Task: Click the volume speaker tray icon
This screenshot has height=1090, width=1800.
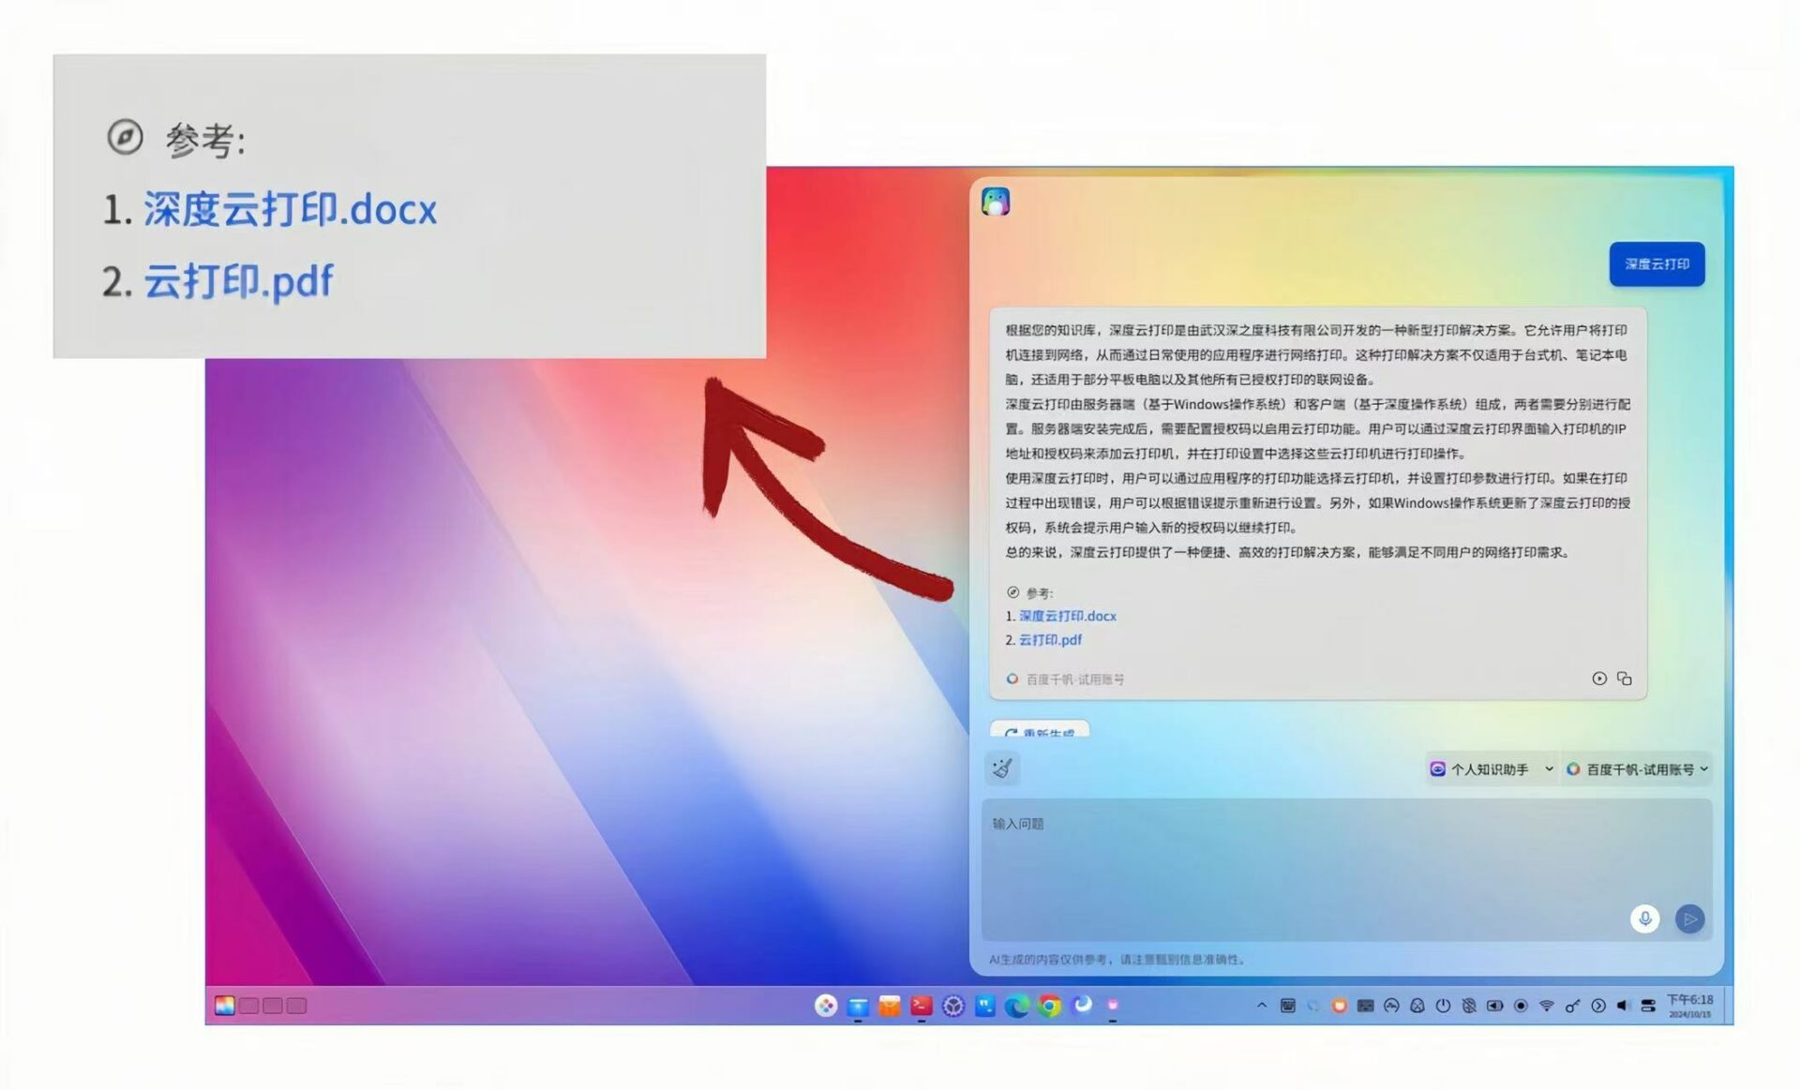Action: click(x=1624, y=1006)
